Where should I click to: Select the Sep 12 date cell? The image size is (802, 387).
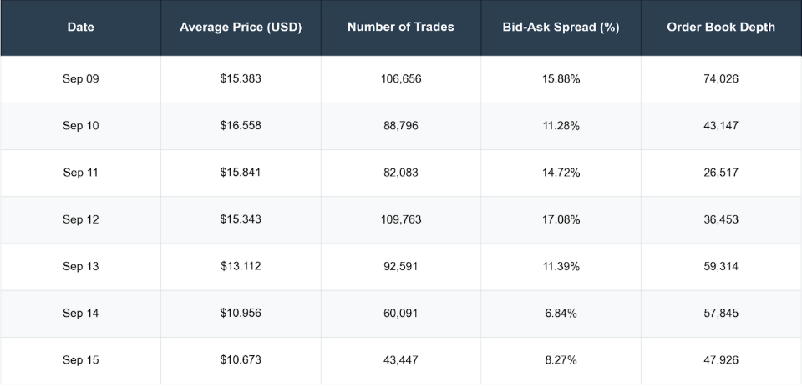80,219
